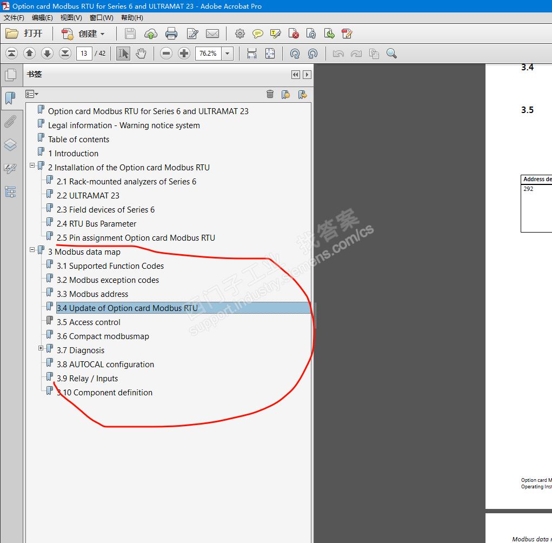Click the Delete pages icon
The width and height of the screenshot is (552, 543).
[294, 34]
